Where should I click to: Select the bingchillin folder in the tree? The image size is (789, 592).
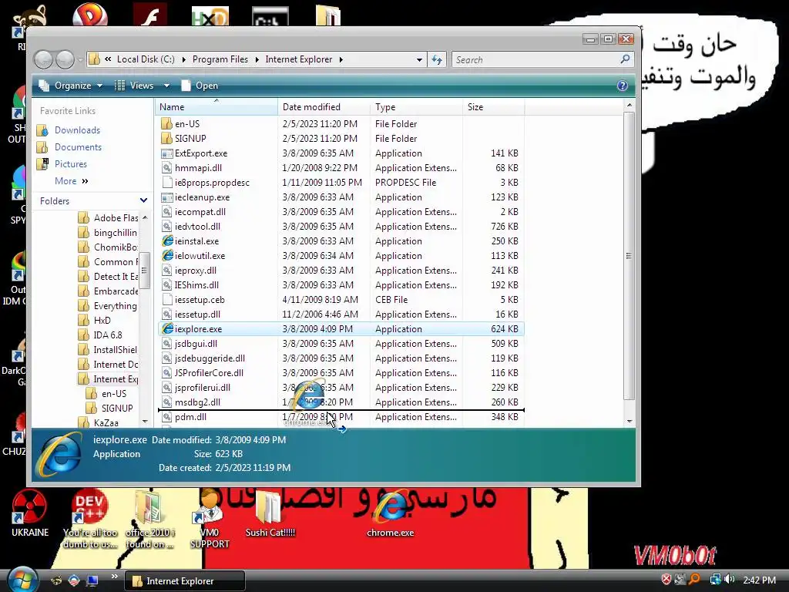[116, 233]
